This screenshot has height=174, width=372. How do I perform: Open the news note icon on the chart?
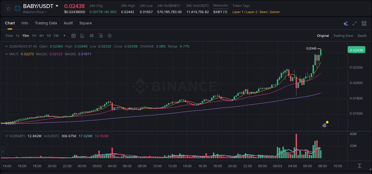pyautogui.click(x=324, y=125)
